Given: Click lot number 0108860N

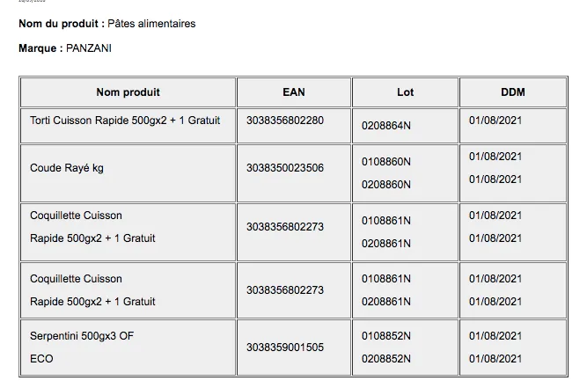Looking at the screenshot, I should (386, 162).
